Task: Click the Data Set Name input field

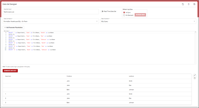Action: coord(51,12)
